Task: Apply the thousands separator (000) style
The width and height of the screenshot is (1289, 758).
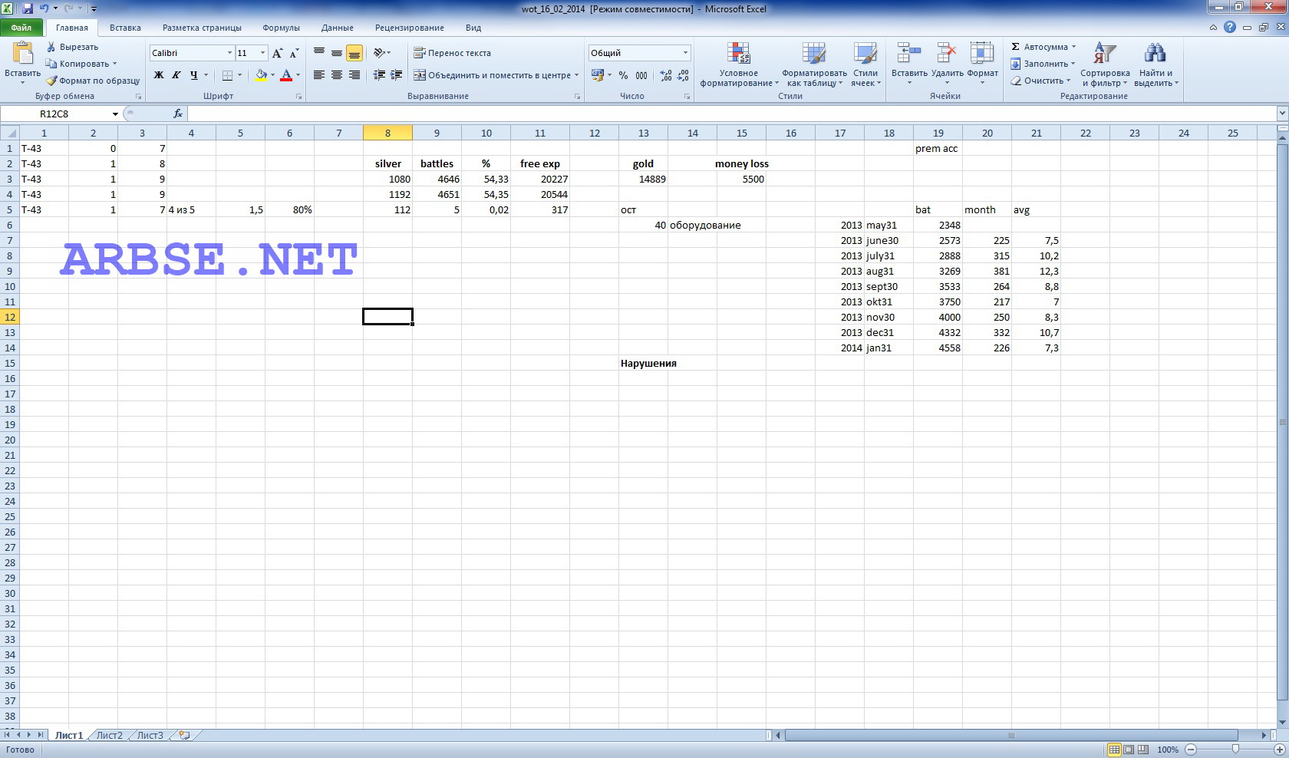Action: 641,75
